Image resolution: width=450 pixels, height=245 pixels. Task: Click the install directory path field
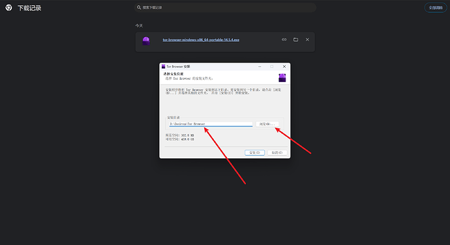click(211, 124)
